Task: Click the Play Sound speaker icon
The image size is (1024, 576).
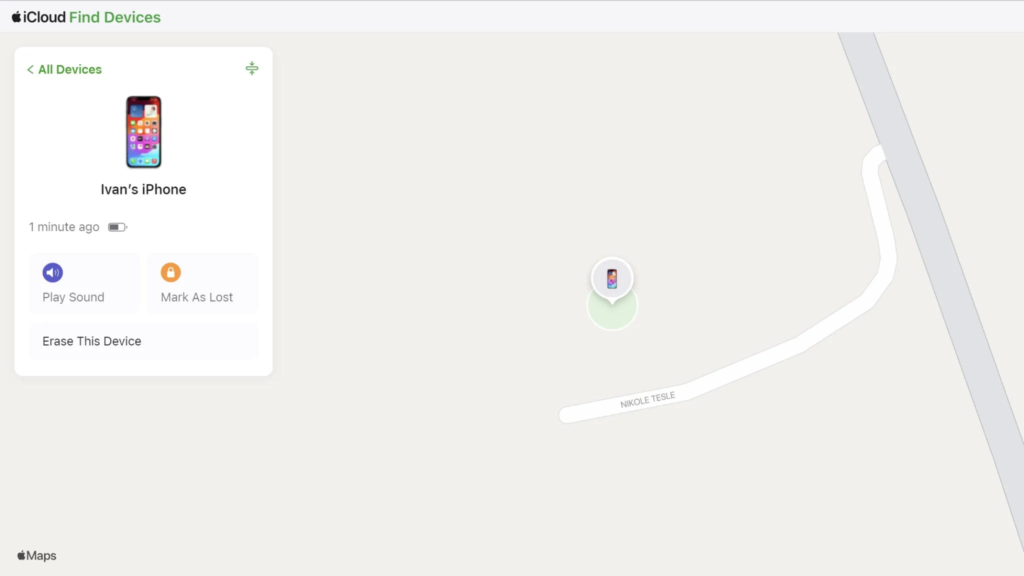Action: (x=52, y=272)
